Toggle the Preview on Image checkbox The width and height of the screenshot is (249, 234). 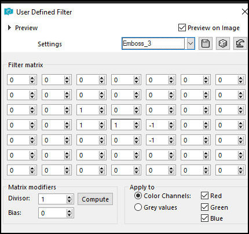182,28
